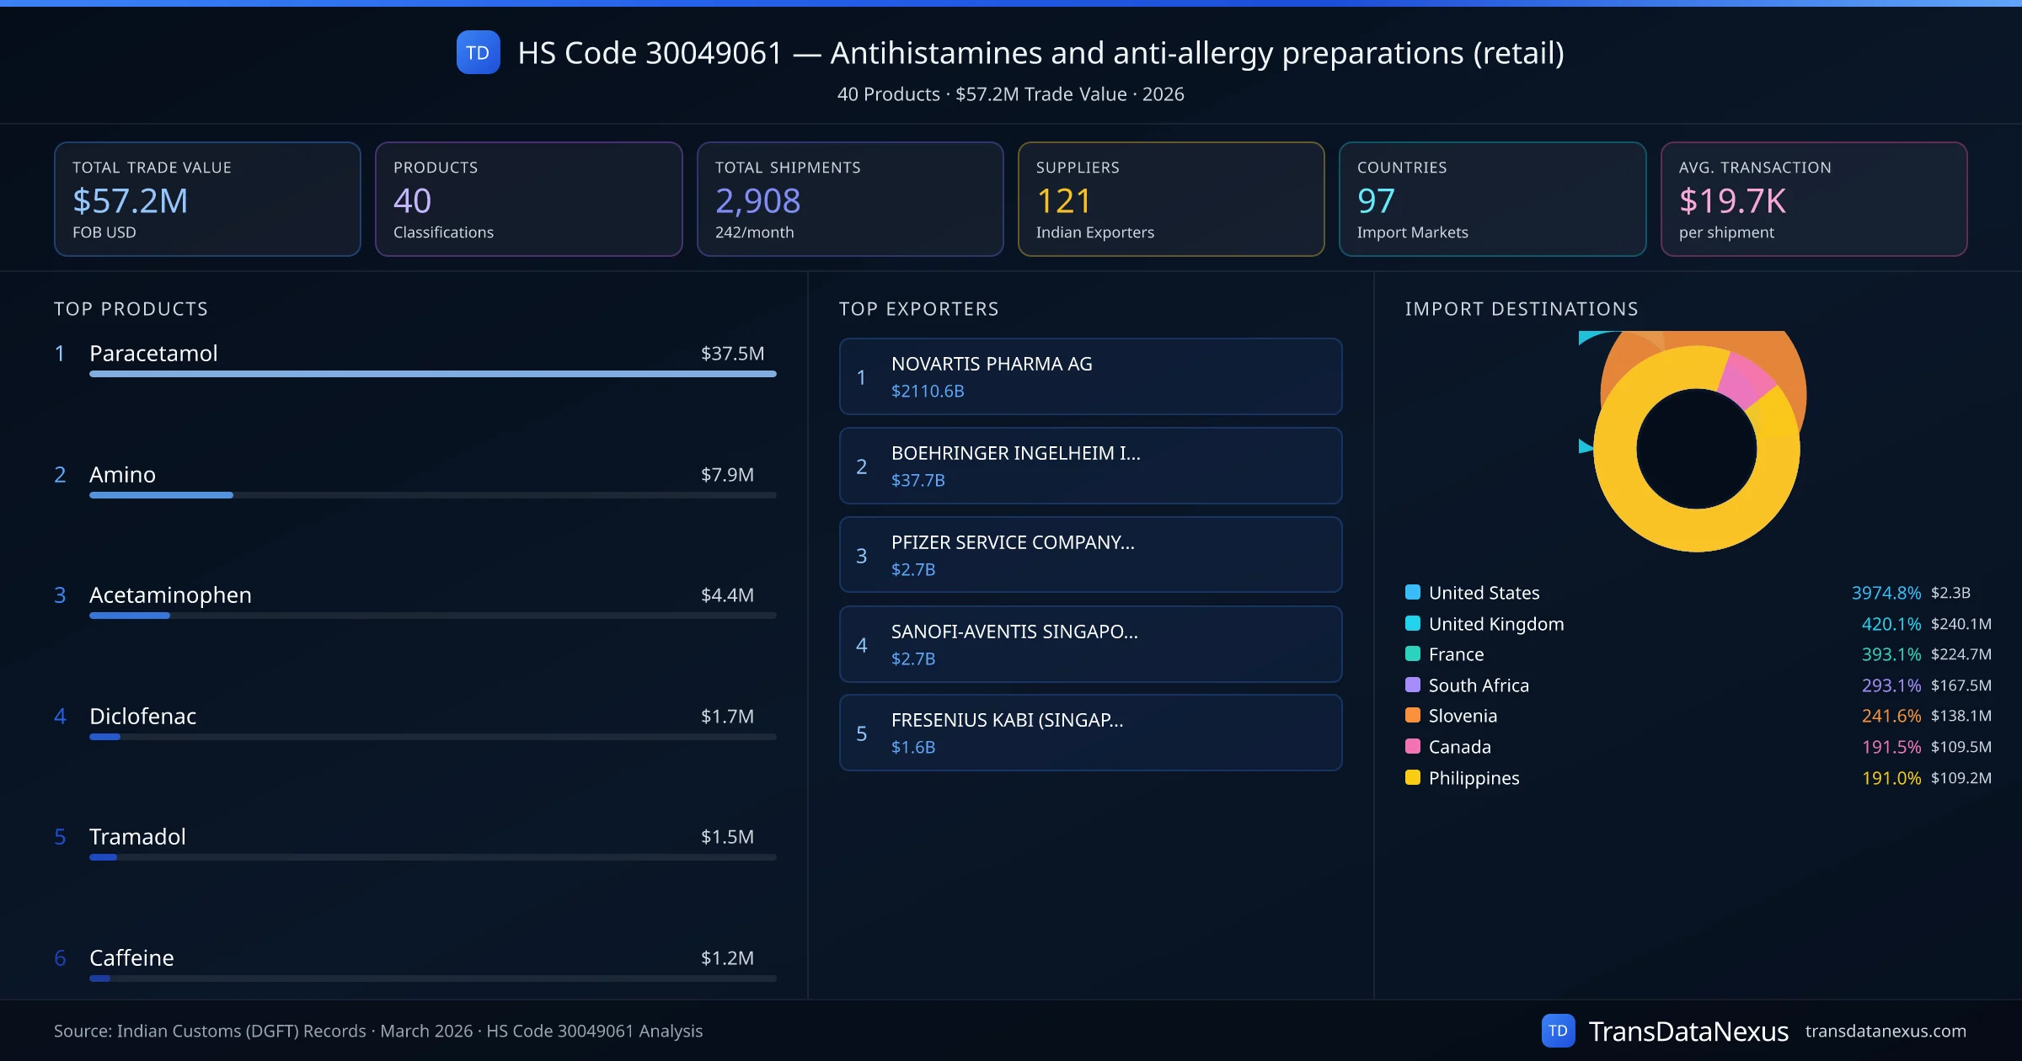The image size is (2022, 1061).
Task: Select the United States legend color square
Action: [x=1412, y=592]
